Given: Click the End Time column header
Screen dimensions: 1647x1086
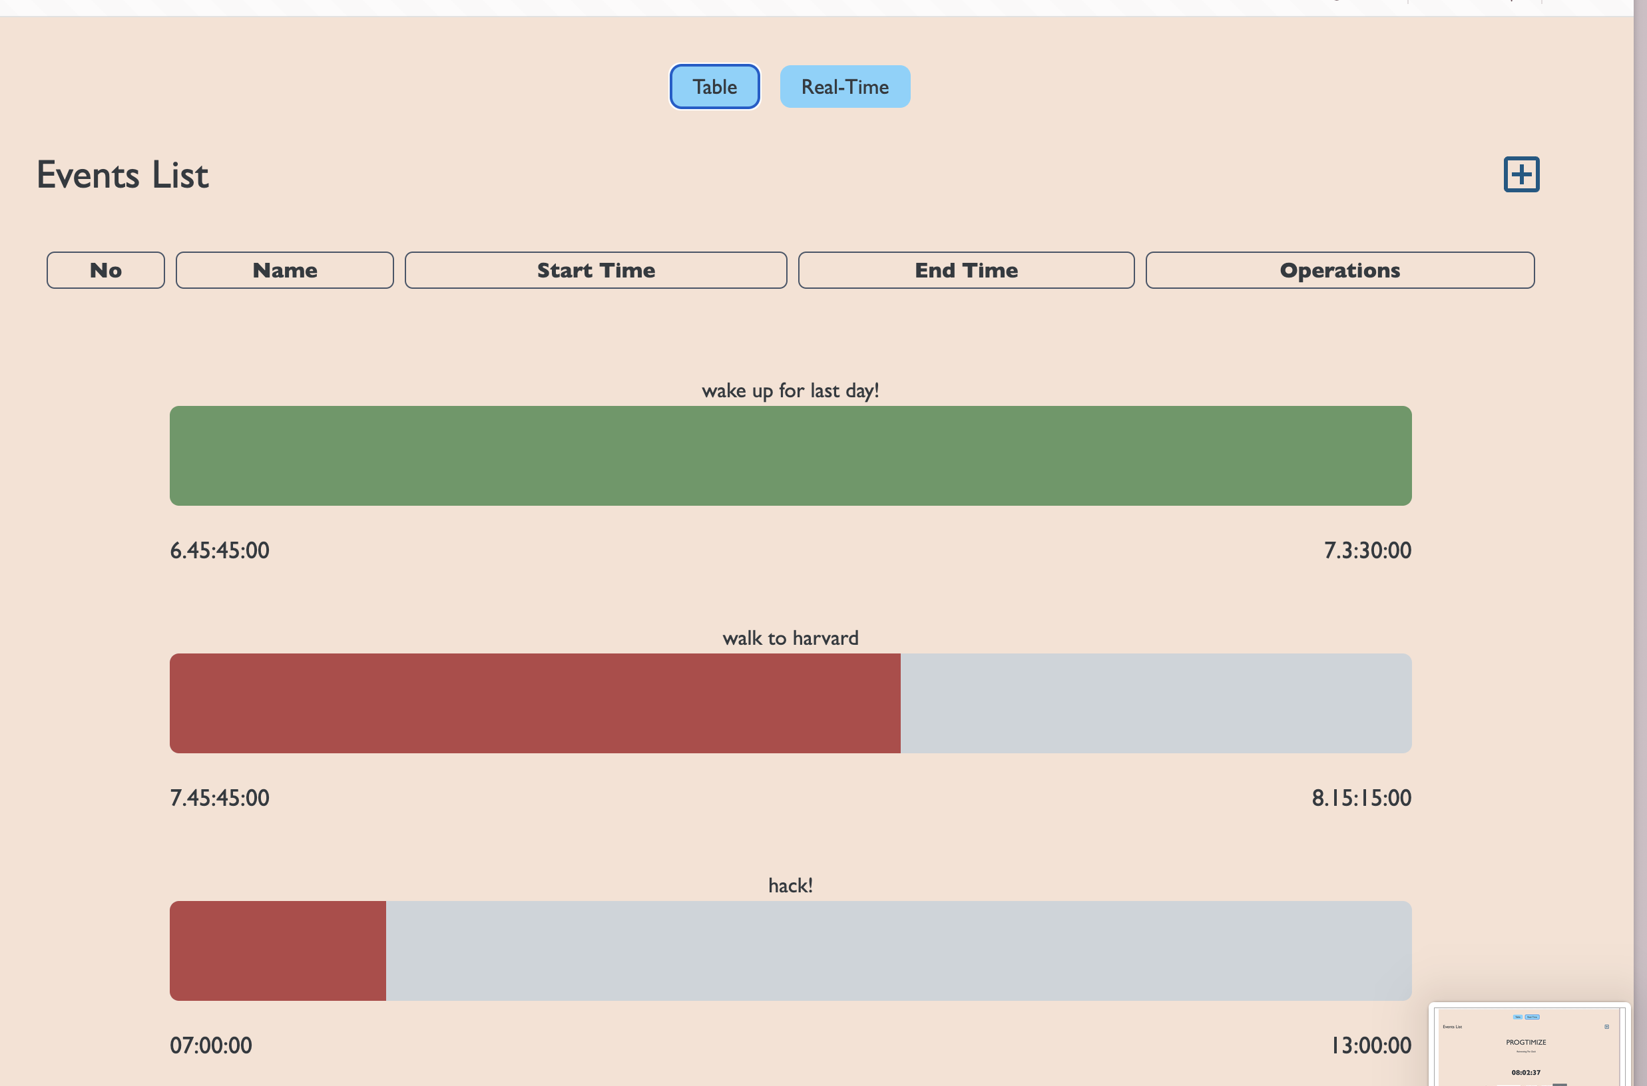Looking at the screenshot, I should click(966, 270).
